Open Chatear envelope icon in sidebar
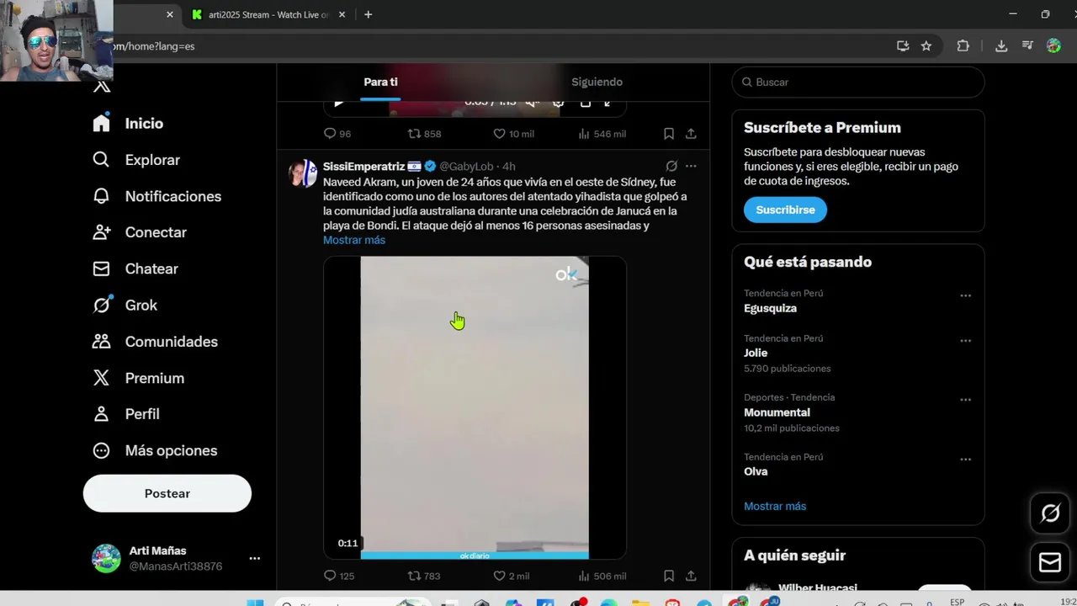Screen dimensions: 1077x606 coord(102,268)
